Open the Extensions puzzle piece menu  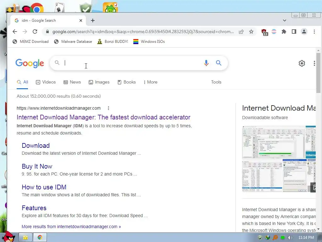click(x=284, y=32)
